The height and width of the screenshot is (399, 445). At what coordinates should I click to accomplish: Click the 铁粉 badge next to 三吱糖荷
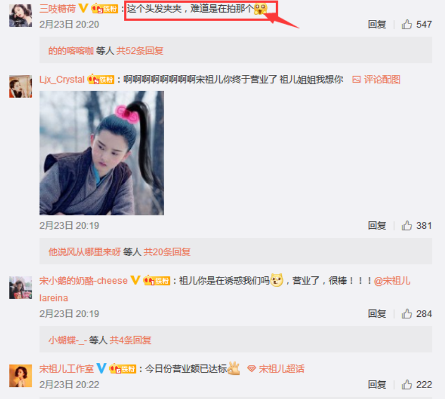click(104, 9)
